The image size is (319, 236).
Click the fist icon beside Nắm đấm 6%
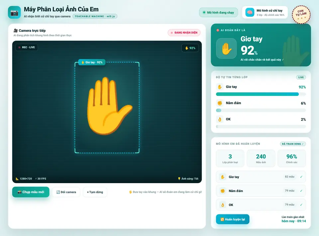click(220, 103)
